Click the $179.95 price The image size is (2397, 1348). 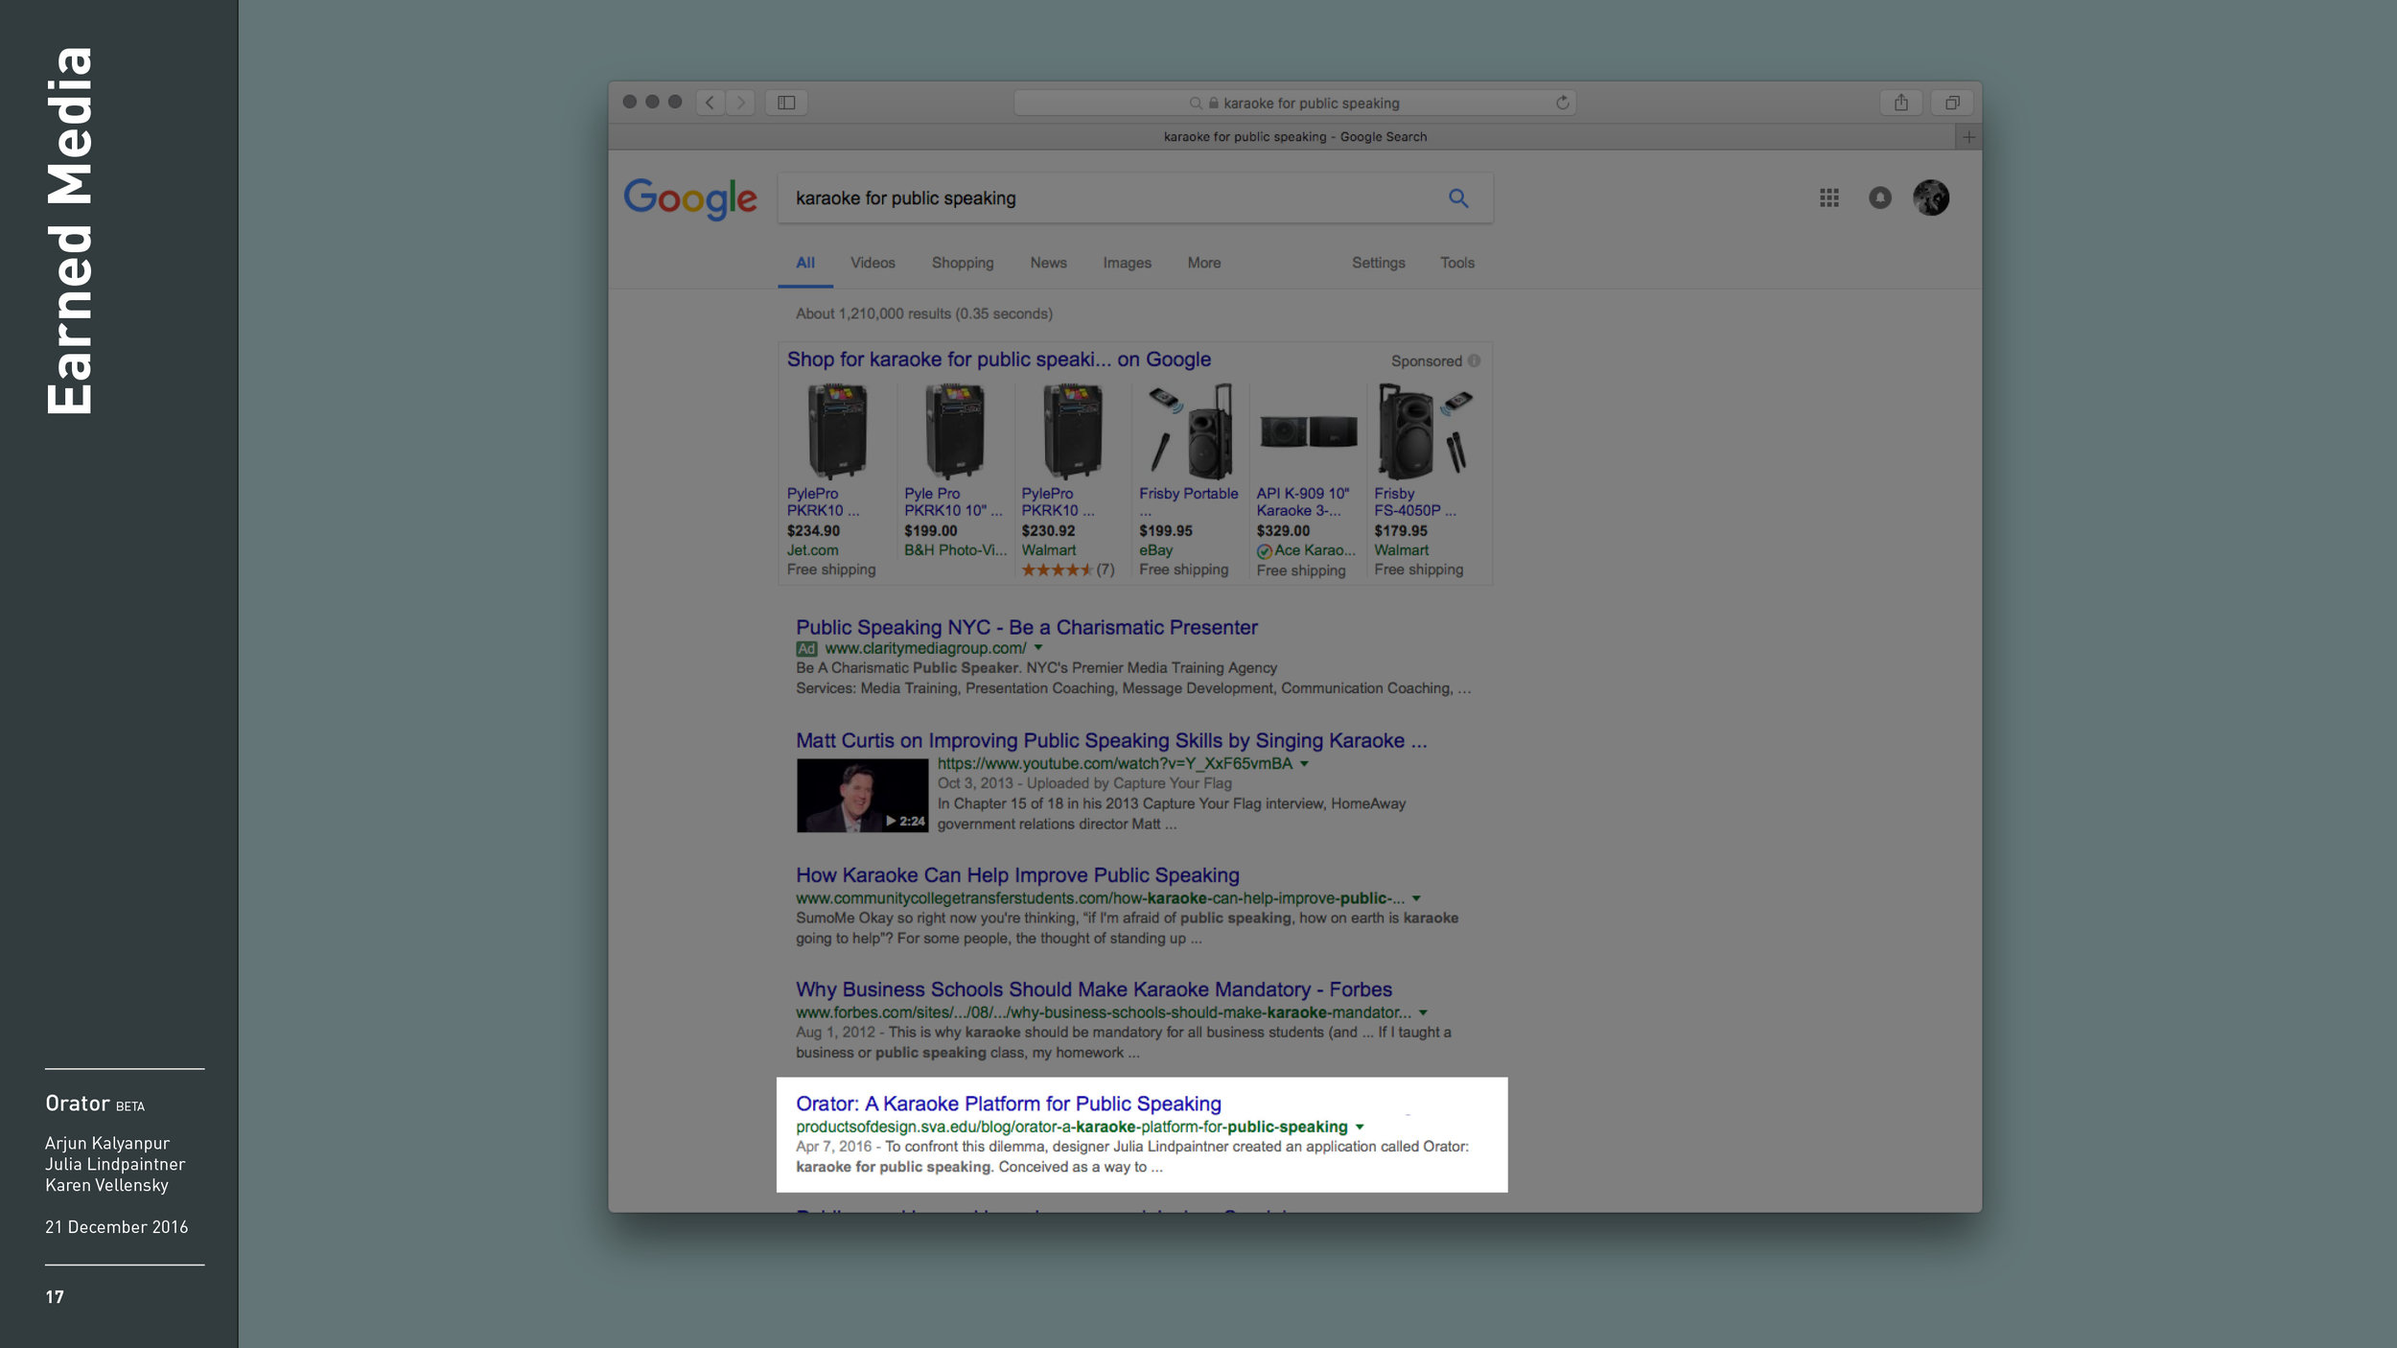[x=1400, y=531]
